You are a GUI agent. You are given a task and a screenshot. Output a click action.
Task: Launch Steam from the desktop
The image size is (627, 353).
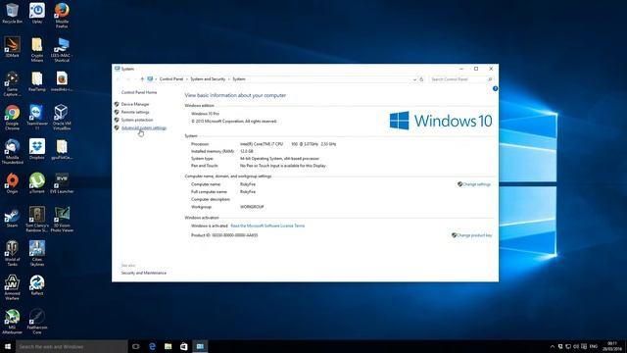pos(12,218)
